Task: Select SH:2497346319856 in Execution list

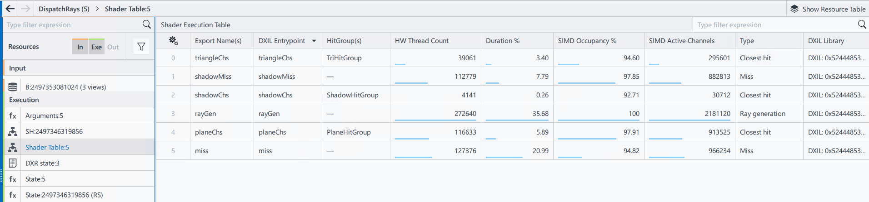Action: tap(79, 131)
